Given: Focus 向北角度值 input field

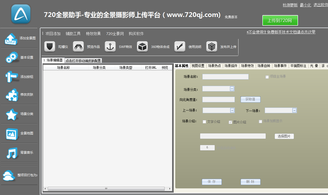Looking at the screenshot, I should [219, 100].
